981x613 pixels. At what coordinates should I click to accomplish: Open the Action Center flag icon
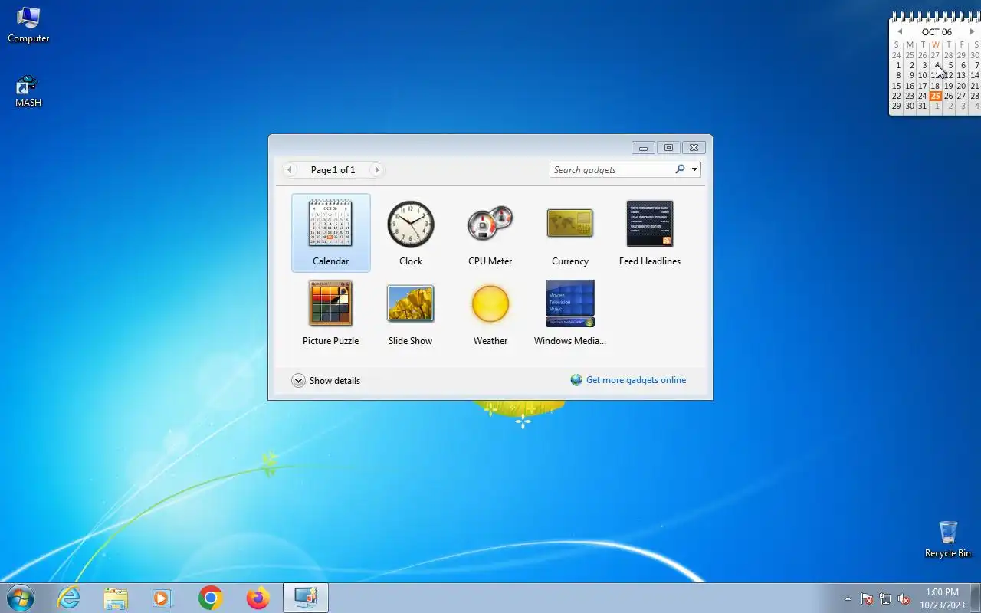click(x=867, y=598)
